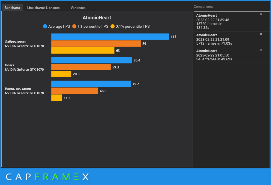271x185 pixels.
Task: Select the comparison record with 15720 frames
Action: tap(232, 21)
